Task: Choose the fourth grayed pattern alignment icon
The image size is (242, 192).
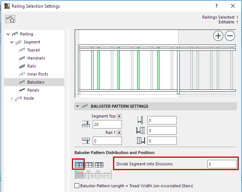Action: tap(108, 175)
